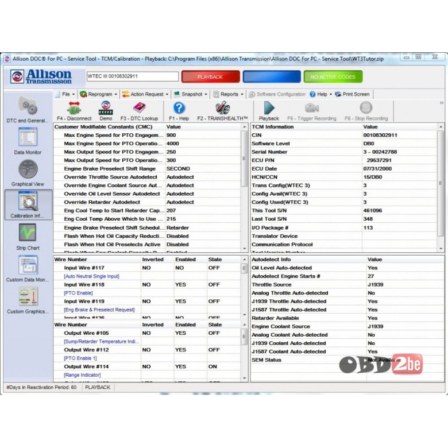
Task: Open the Help menu dropdown
Action: 321,94
